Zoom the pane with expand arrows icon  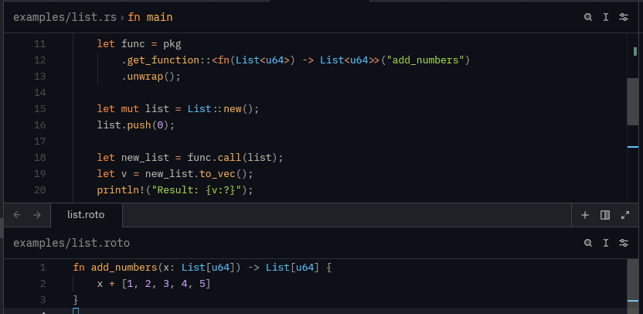pos(624,215)
